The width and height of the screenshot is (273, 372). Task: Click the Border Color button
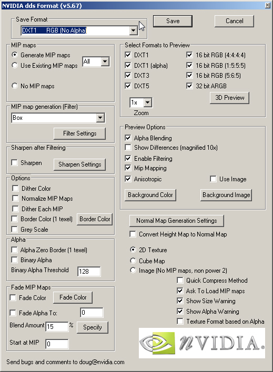(95, 219)
